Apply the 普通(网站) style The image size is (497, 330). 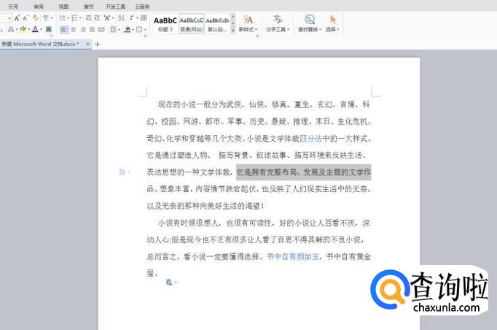tap(192, 24)
